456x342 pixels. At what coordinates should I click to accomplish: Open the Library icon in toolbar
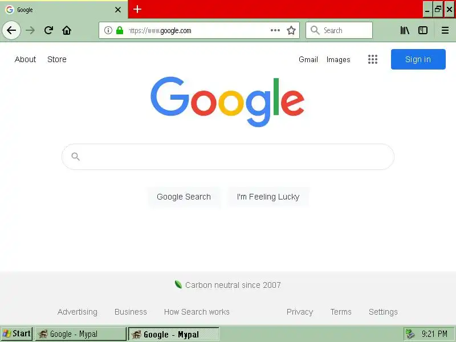(x=405, y=30)
